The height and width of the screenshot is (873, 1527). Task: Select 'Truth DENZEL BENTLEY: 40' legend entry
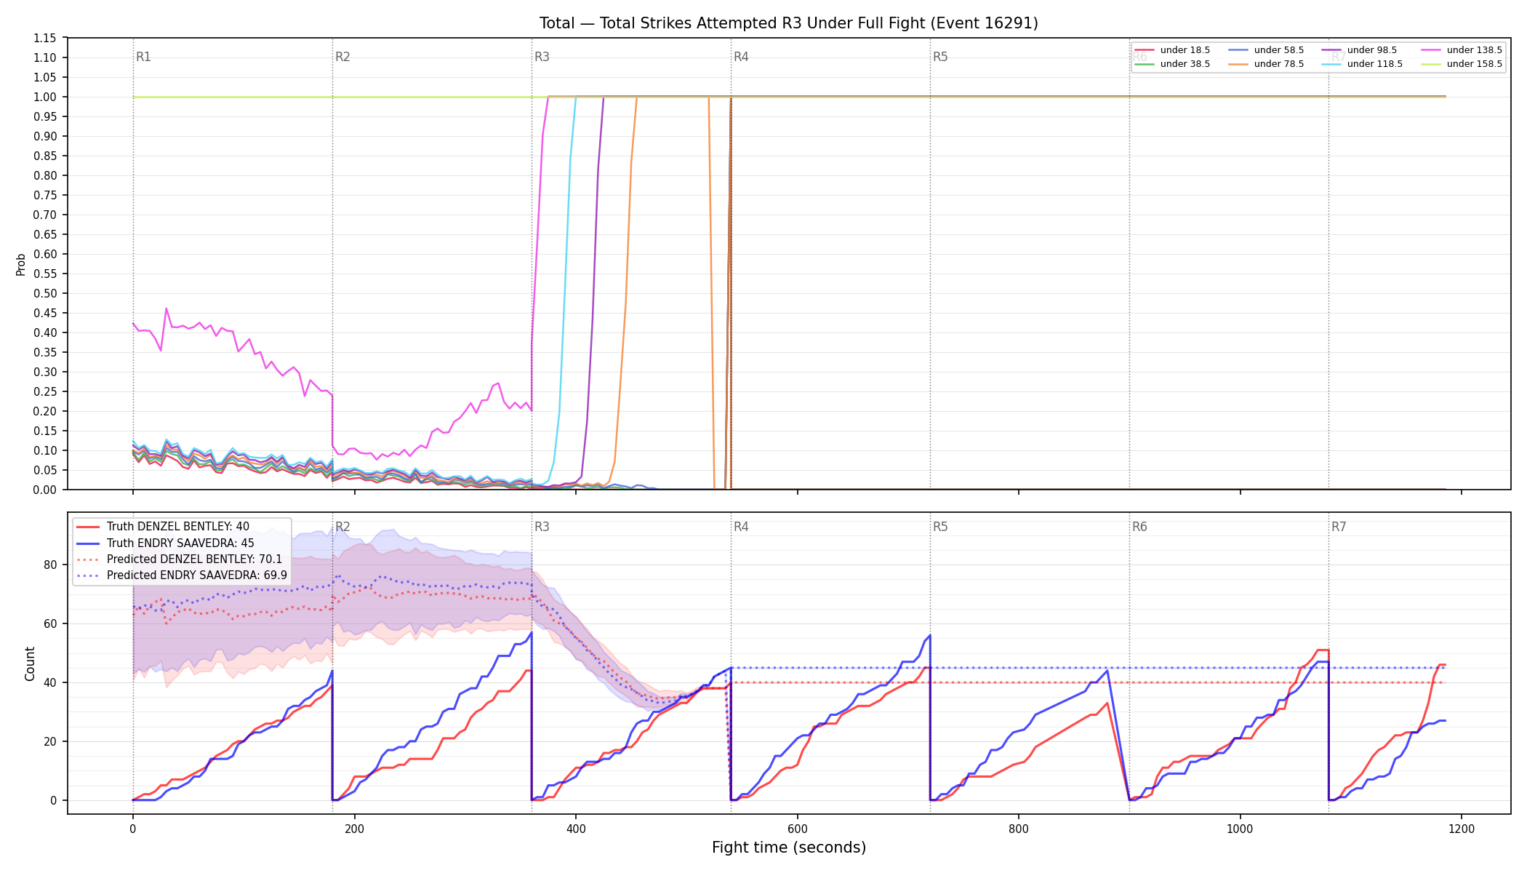pos(178,527)
